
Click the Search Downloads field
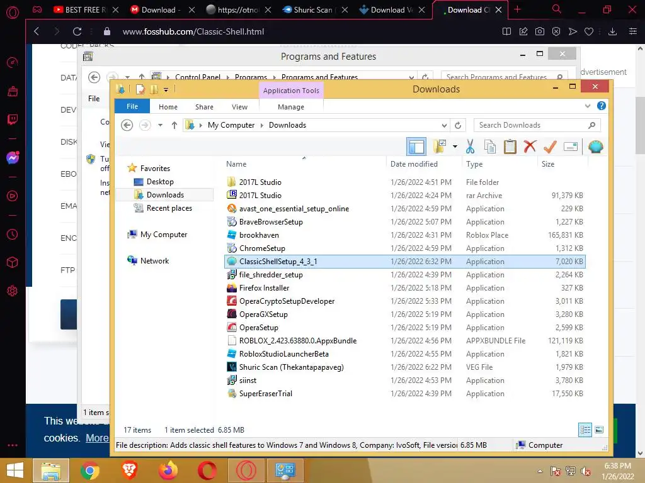tap(537, 125)
